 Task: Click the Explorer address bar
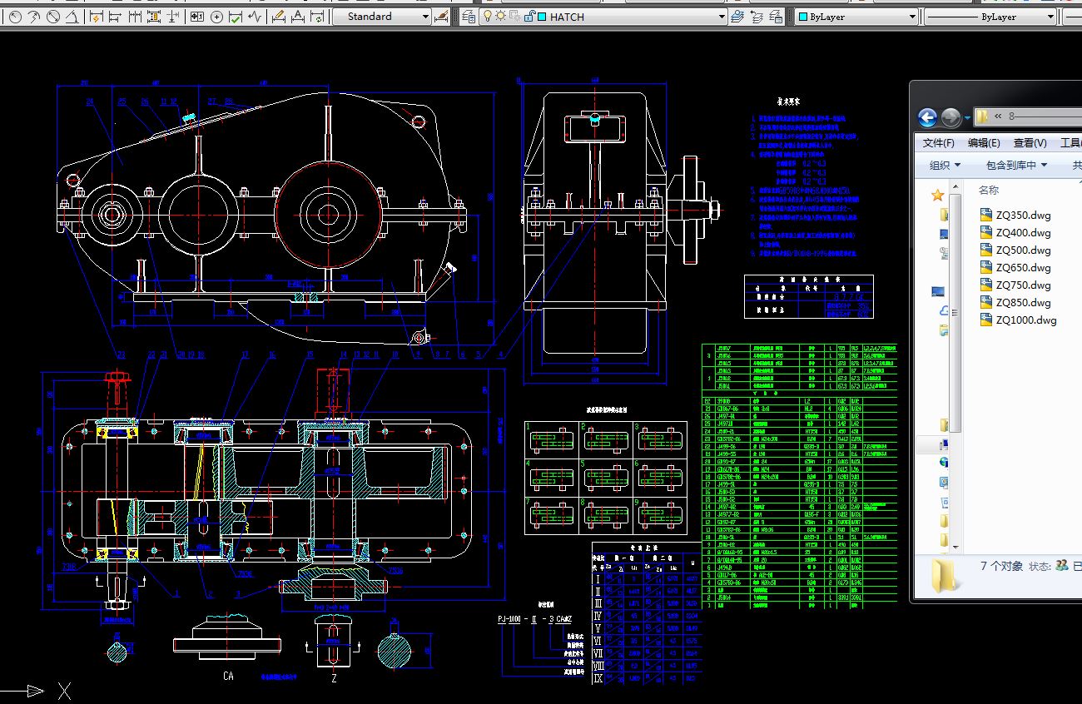coord(1027,117)
